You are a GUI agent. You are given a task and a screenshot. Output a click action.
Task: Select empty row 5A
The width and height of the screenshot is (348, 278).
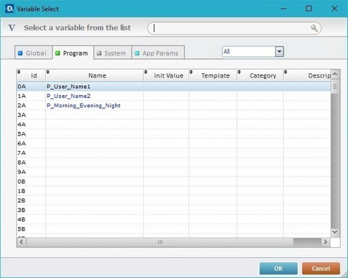pyautogui.click(x=173, y=134)
